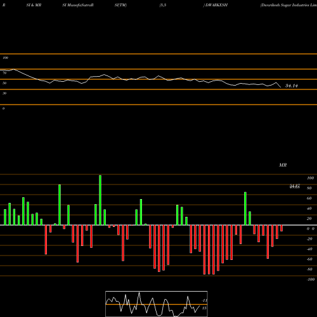Screen dimensions: 317x317
Task: Select the 100 label on the upper RSI scale
Action: pos(5,58)
